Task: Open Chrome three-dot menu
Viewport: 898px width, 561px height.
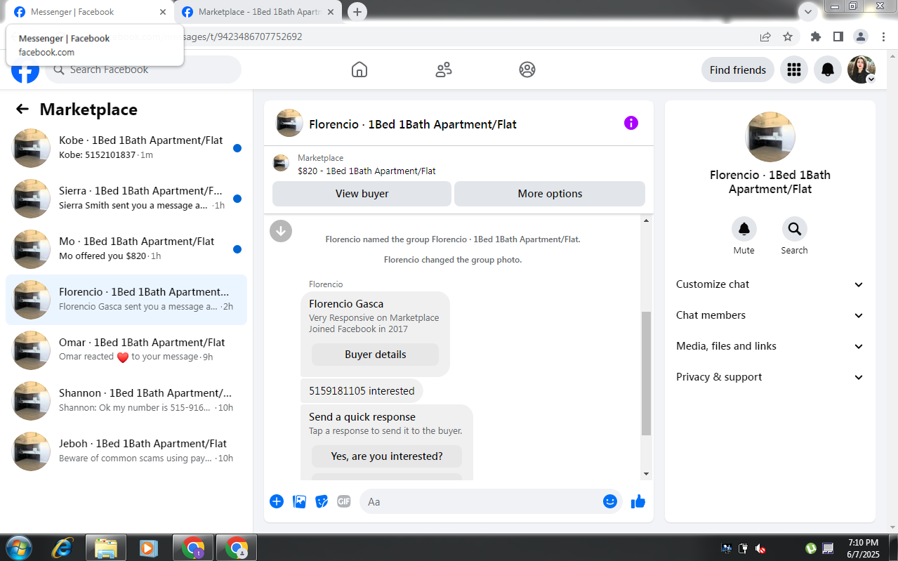Action: [883, 37]
